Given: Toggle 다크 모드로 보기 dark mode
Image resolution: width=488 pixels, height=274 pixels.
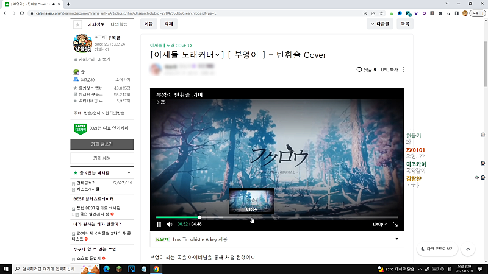Looking at the screenshot, I should (437, 249).
